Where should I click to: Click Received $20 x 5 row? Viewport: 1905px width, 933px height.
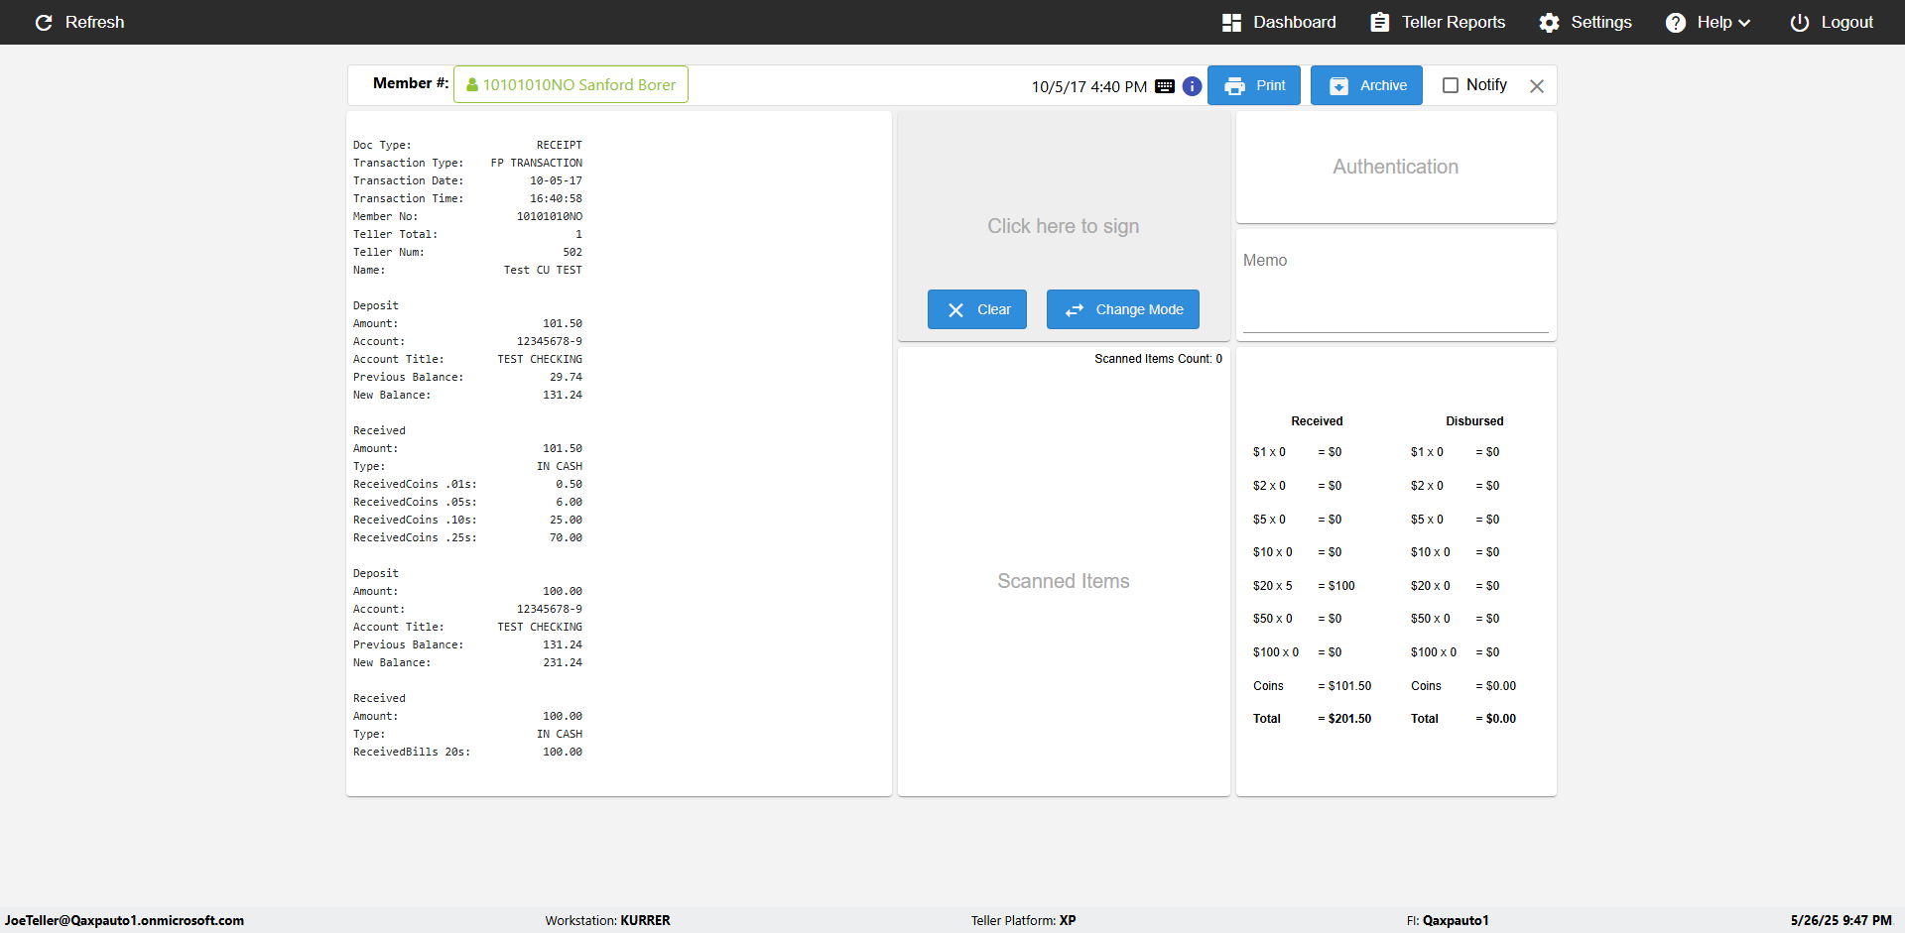(x=1304, y=586)
